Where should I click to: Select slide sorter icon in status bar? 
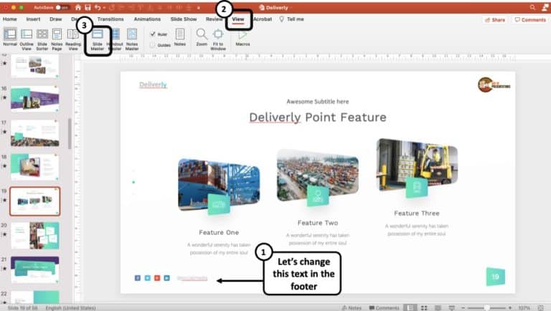click(x=424, y=307)
